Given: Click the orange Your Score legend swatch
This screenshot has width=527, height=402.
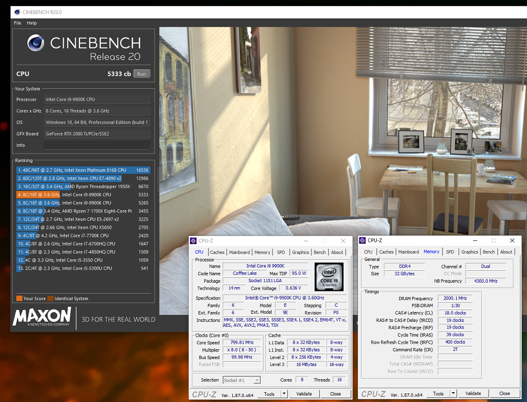Looking at the screenshot, I should point(20,299).
